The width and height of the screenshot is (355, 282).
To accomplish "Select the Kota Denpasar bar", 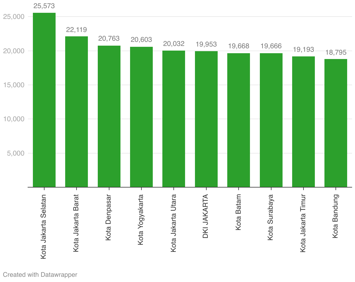I will pyautogui.click(x=109, y=116).
